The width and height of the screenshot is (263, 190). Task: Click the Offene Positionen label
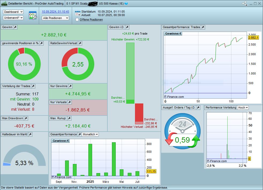[91, 20]
